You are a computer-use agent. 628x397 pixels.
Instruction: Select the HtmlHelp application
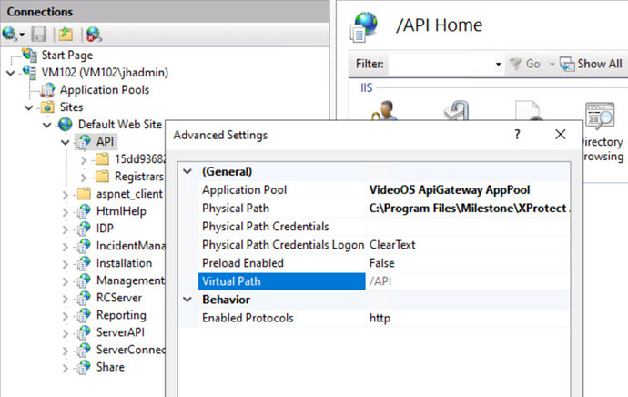(121, 211)
